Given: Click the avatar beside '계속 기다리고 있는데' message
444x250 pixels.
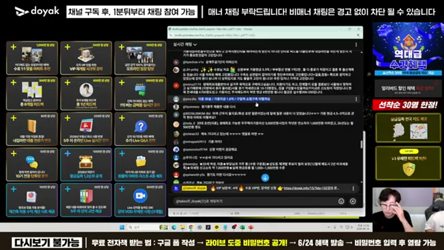Looking at the screenshot, I should 176,134.
